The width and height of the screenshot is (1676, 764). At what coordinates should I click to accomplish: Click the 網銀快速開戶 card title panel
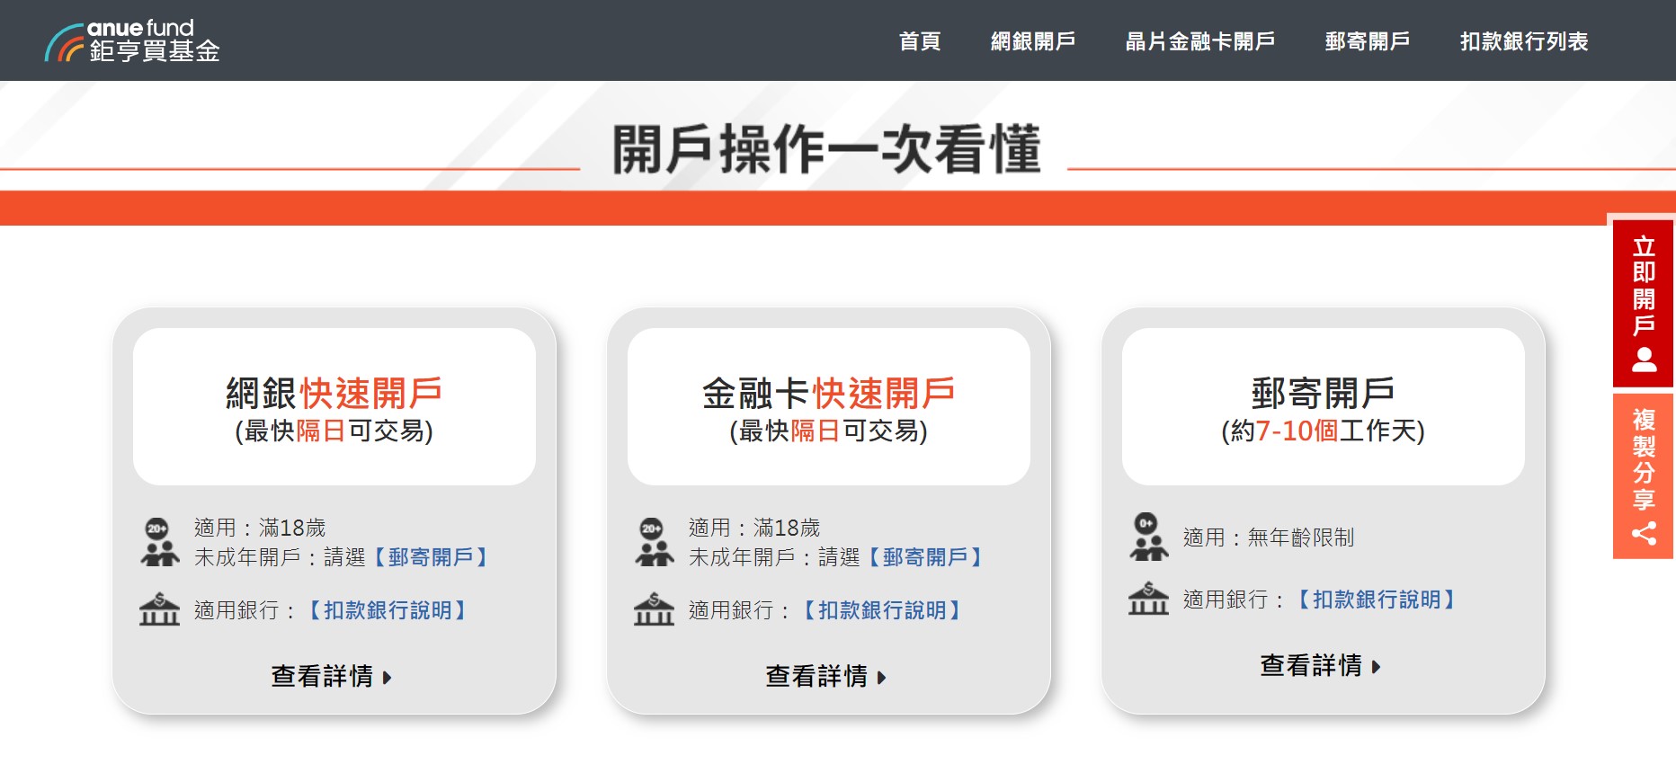coord(334,407)
